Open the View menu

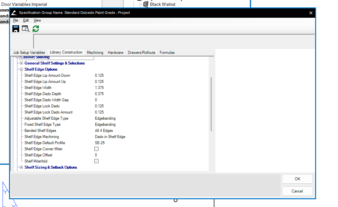click(x=37, y=20)
